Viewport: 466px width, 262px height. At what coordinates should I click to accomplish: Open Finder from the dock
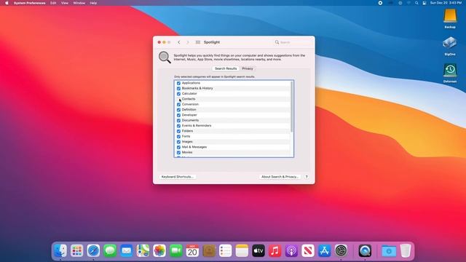pos(60,251)
